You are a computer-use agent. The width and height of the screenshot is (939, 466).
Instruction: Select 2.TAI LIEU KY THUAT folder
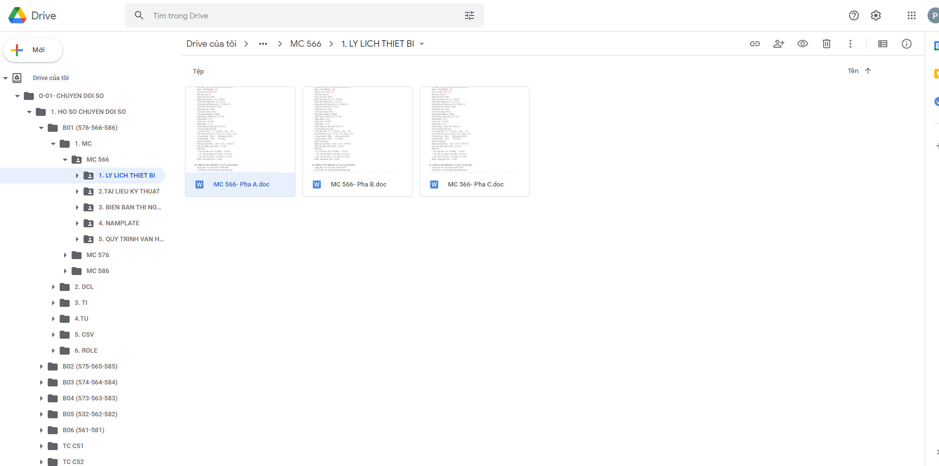(x=129, y=191)
